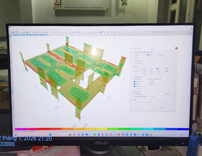Click the Undo arrow in the toolbar
This screenshot has width=202, height=156.
click(x=19, y=32)
